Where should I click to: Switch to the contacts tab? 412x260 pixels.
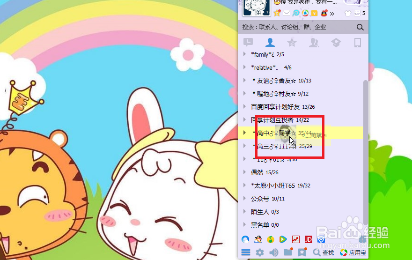click(270, 42)
